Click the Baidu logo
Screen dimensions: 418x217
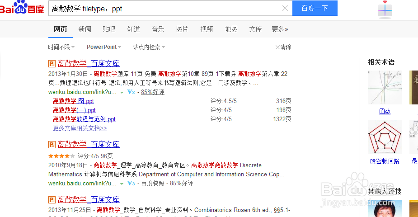[x=22, y=8]
